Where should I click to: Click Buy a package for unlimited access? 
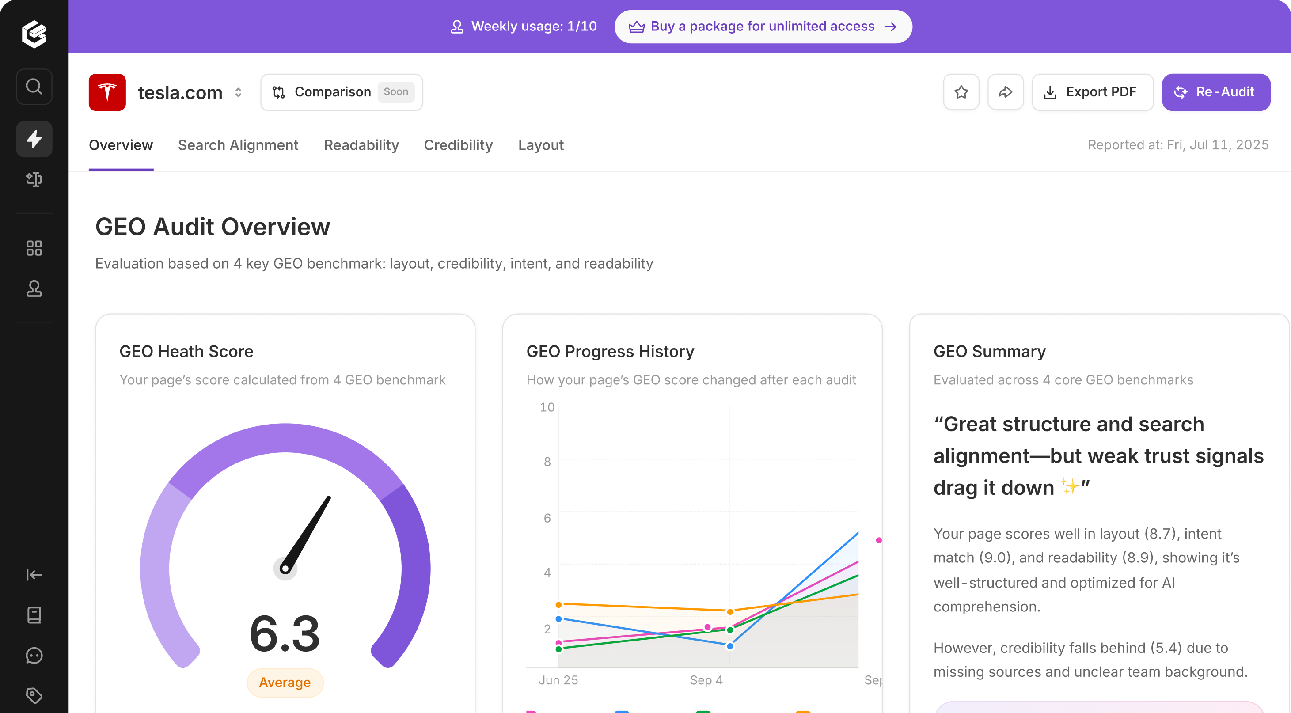tap(763, 27)
